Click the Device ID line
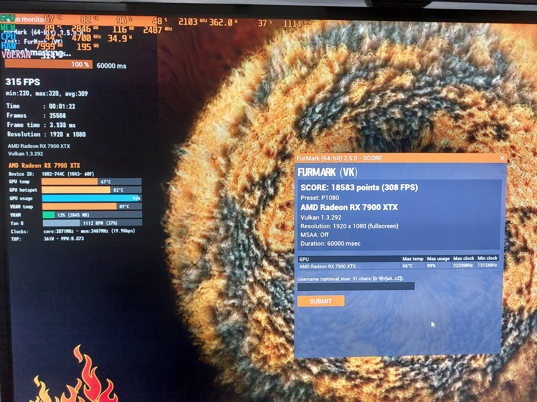This screenshot has height=402, width=537. 51,174
